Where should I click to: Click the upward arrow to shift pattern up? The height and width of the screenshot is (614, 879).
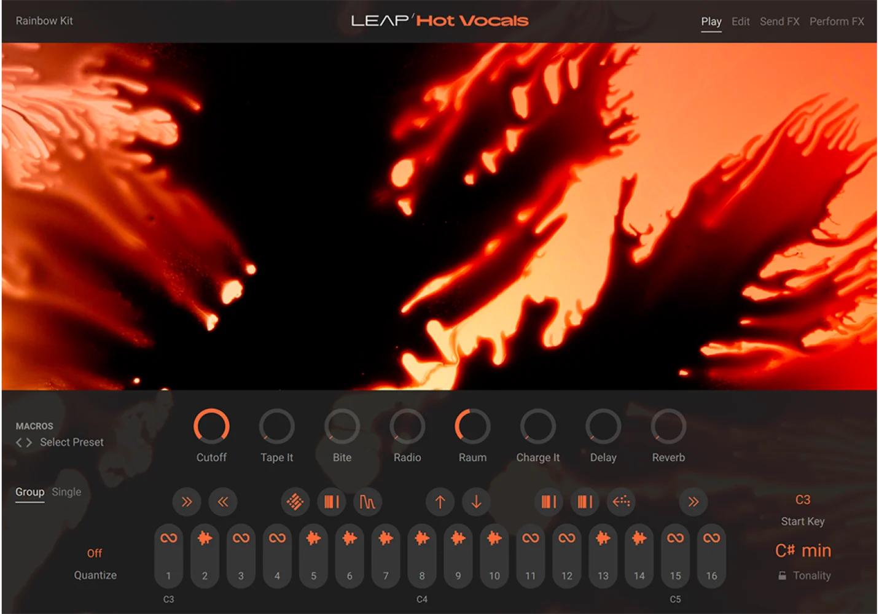[440, 502]
